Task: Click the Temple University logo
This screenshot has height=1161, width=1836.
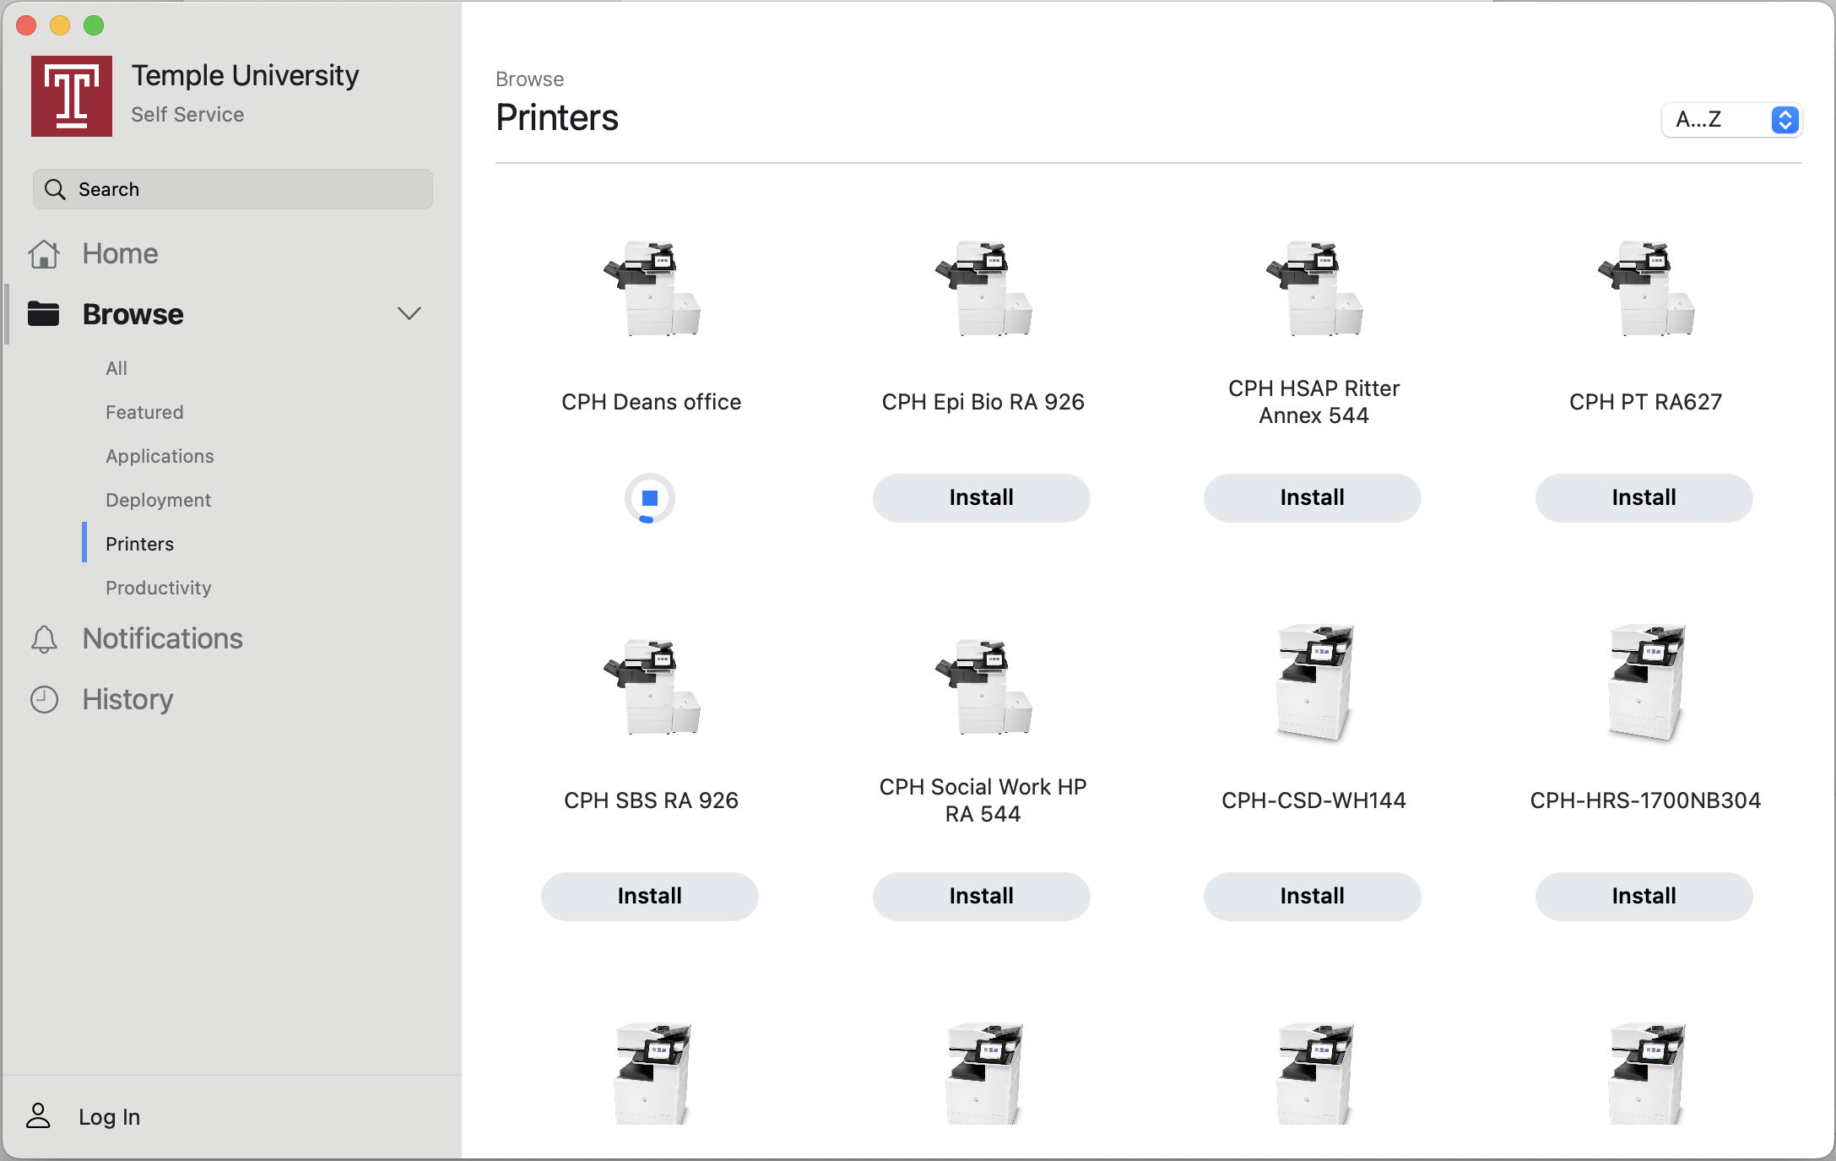Action: click(x=72, y=96)
